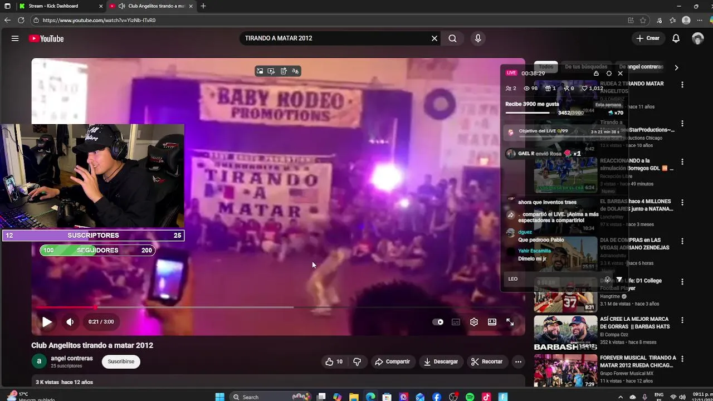Open player settings gear
This screenshot has height=401, width=713.
tap(474, 322)
